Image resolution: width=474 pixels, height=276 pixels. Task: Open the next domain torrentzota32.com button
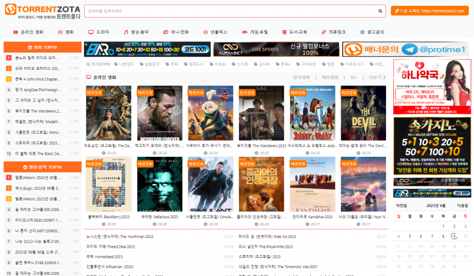coord(430,11)
